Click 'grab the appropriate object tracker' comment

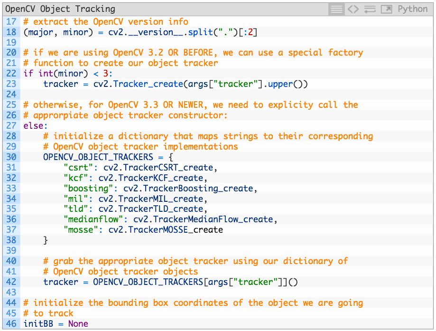tap(195, 261)
